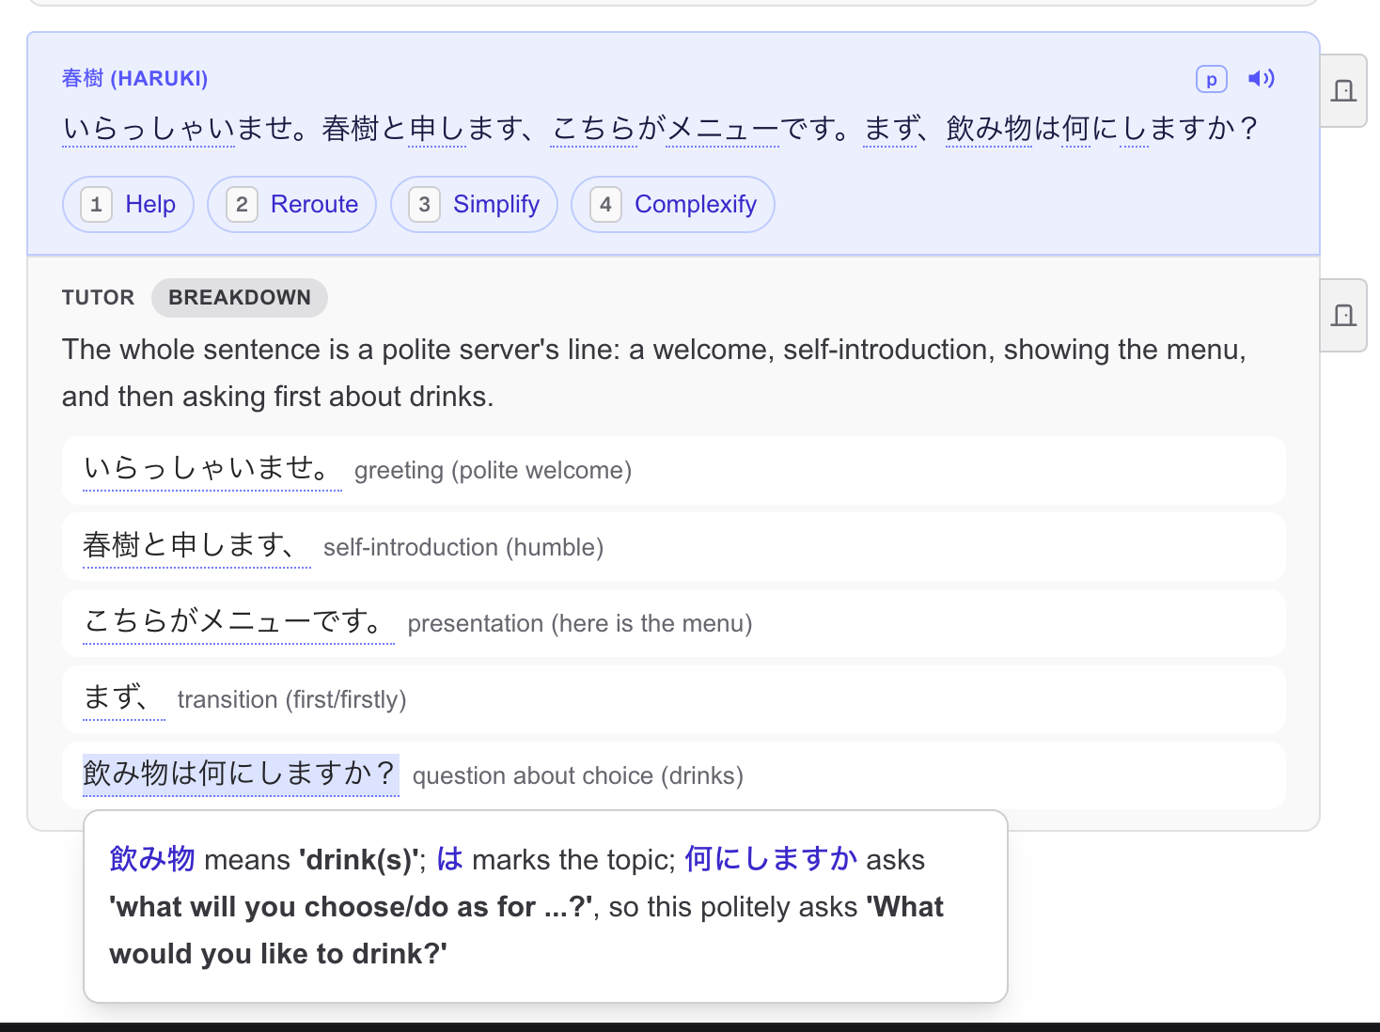Pick the Complexify button
The width and height of the screenshot is (1380, 1032).
coord(673,204)
